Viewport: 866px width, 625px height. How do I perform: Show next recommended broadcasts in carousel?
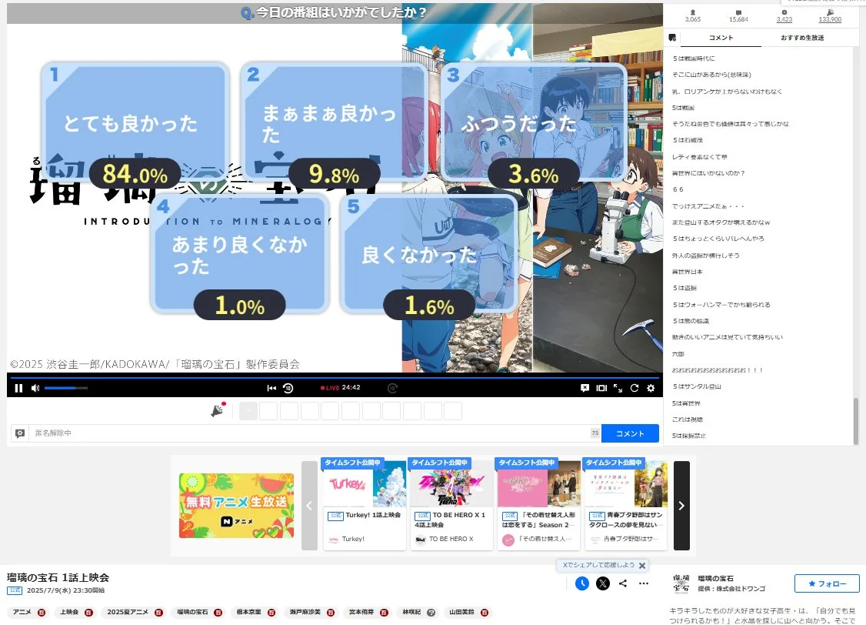681,505
